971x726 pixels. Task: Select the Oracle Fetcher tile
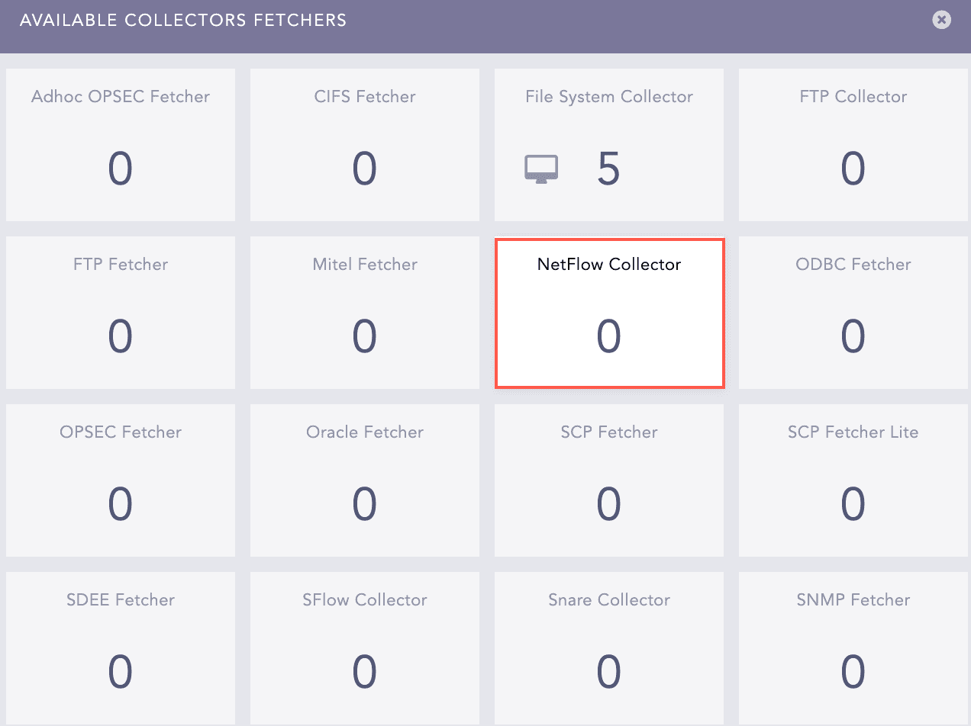point(364,480)
